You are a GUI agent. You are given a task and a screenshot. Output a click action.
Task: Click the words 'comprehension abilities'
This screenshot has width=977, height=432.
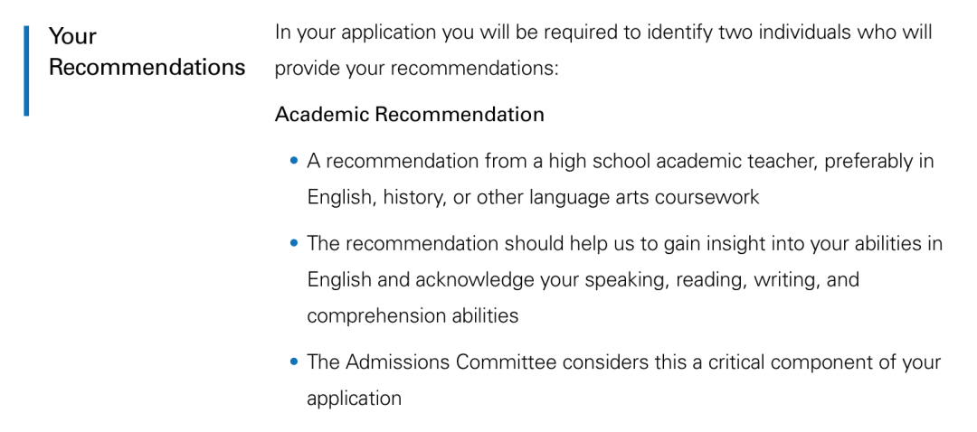413,315
